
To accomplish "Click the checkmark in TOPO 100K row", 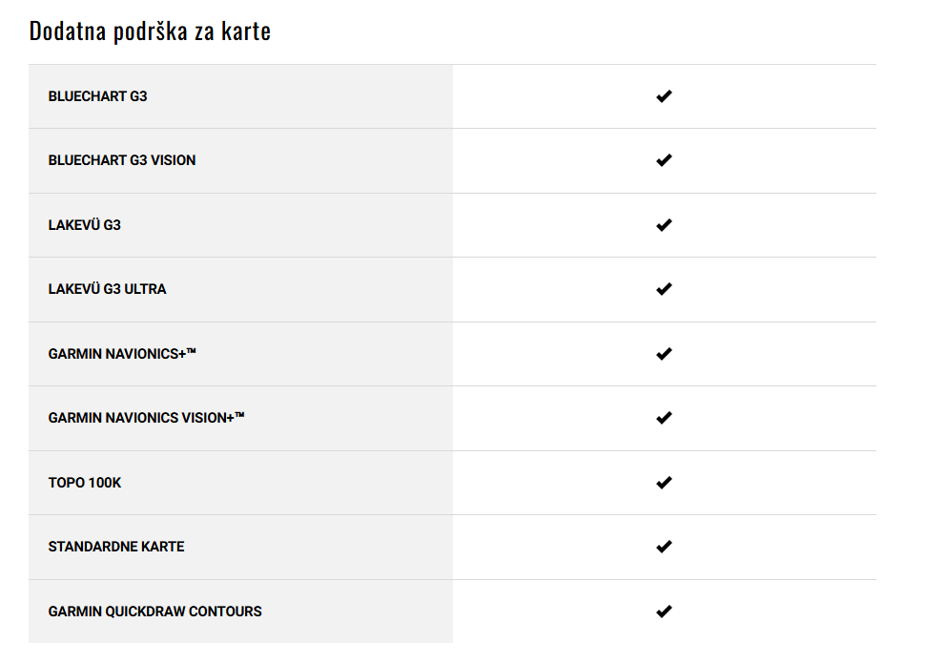I will [x=664, y=483].
